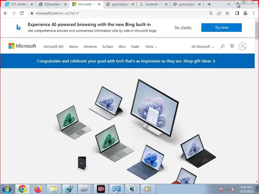Open the site search magnifier icon
Viewport: 259px width, 194px height.
click(222, 46)
